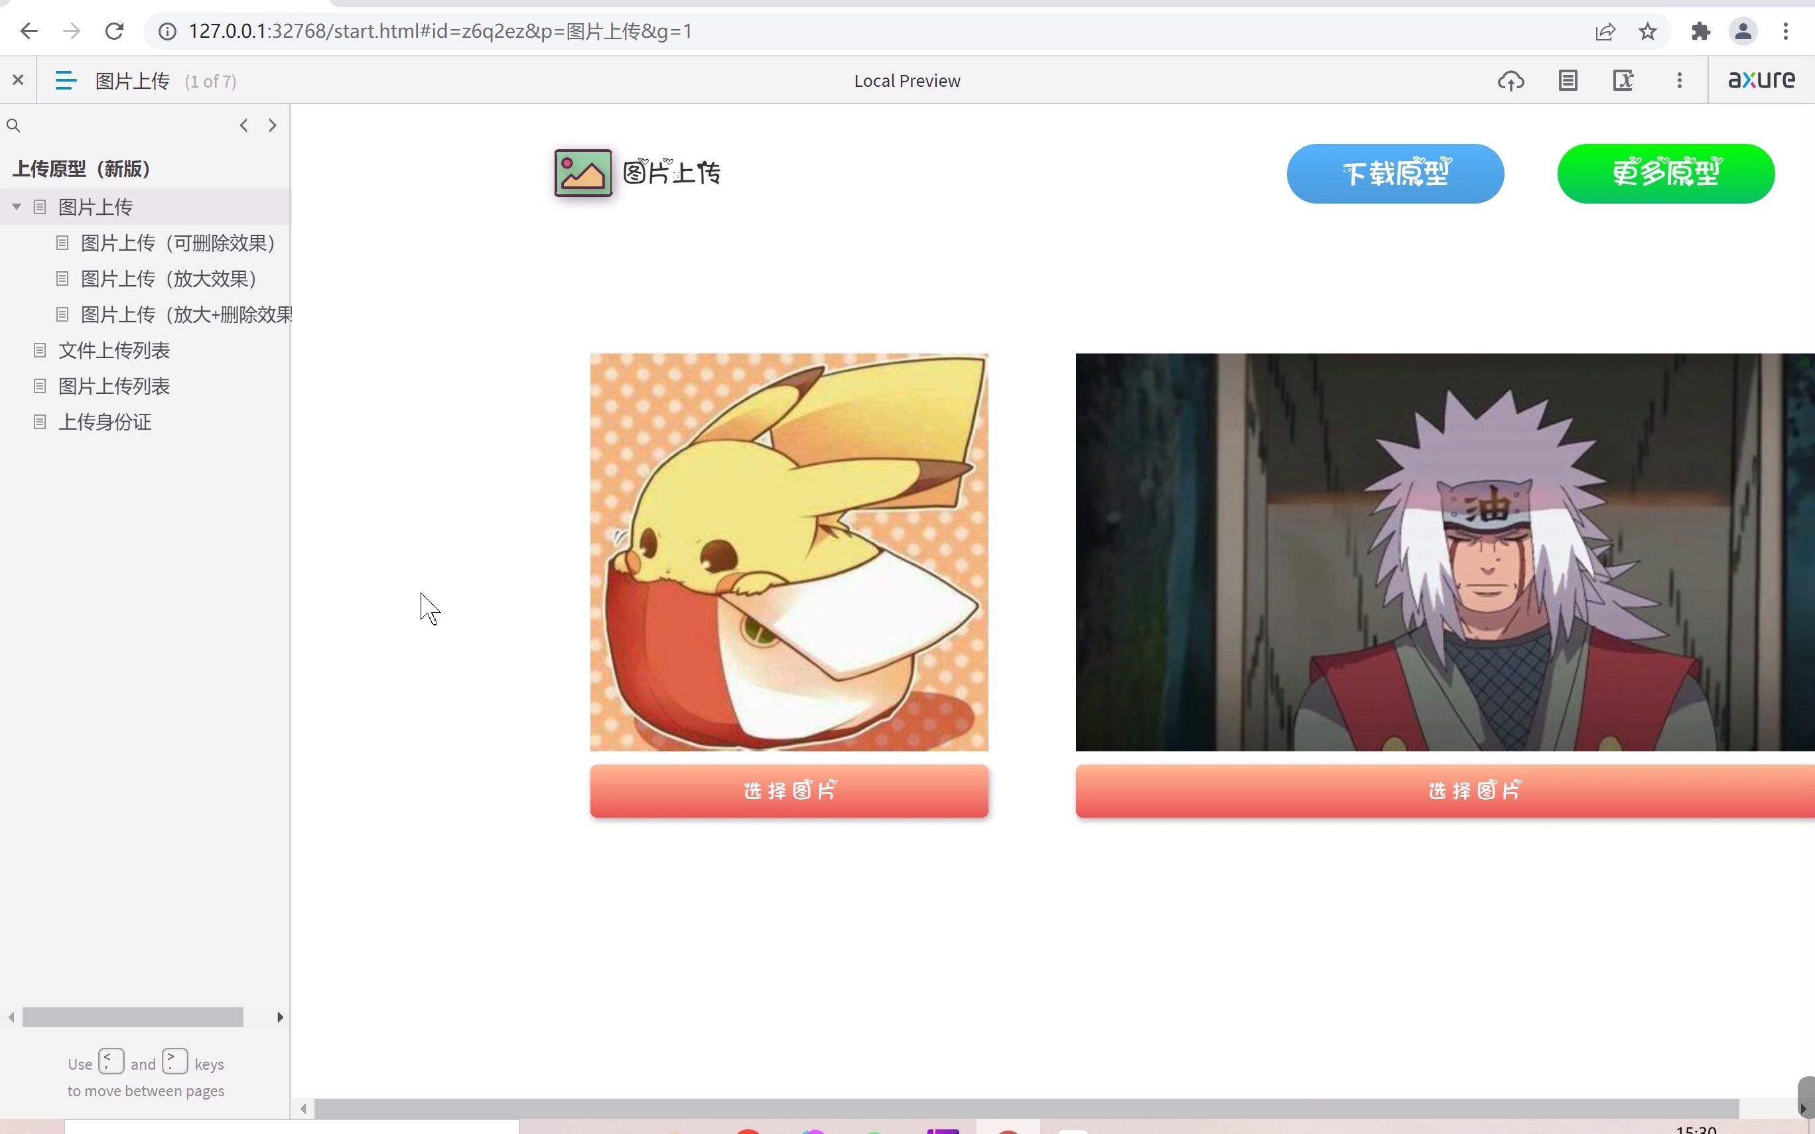The height and width of the screenshot is (1134, 1815).
Task: Collapse the 图片上传 tree node
Action: 17,206
